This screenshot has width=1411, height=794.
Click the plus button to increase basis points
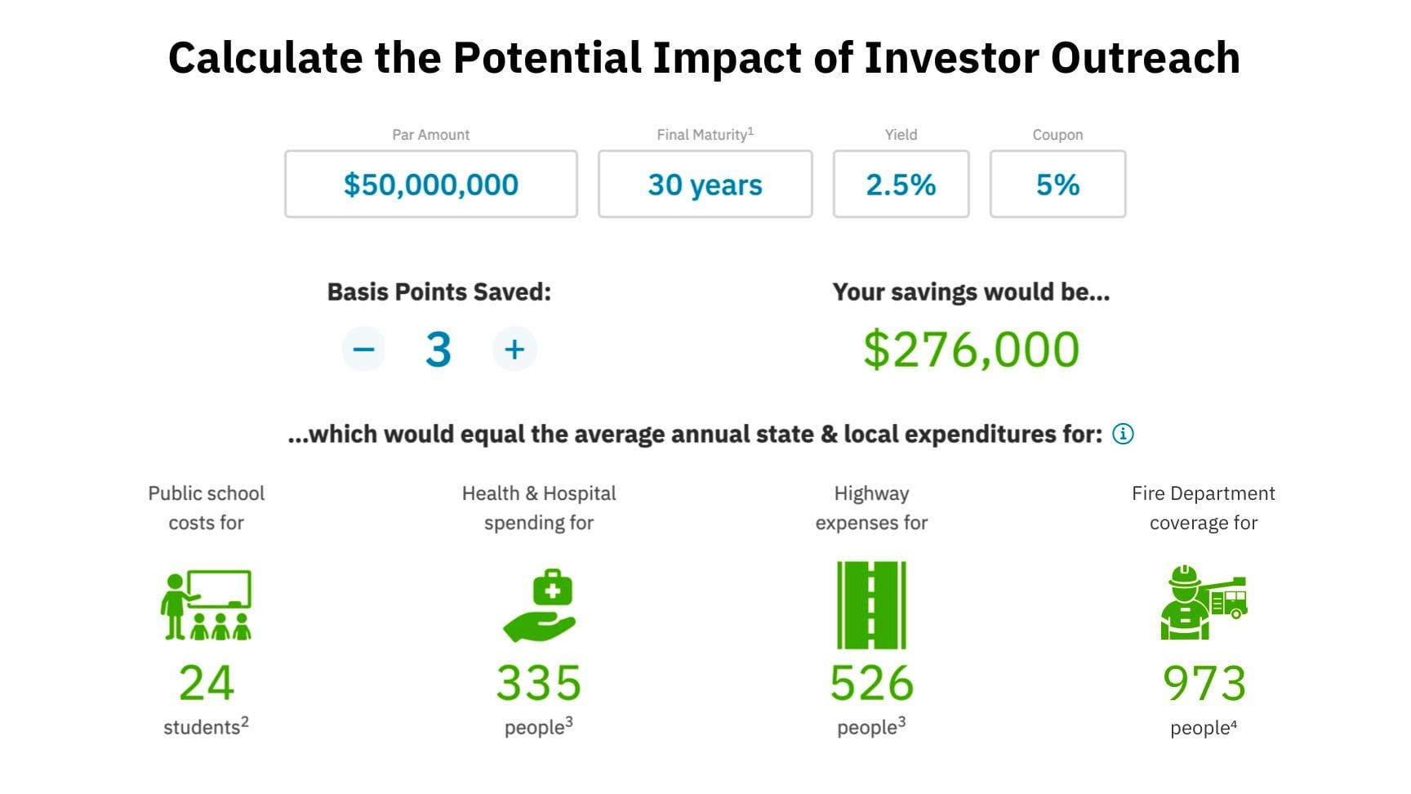tap(514, 350)
